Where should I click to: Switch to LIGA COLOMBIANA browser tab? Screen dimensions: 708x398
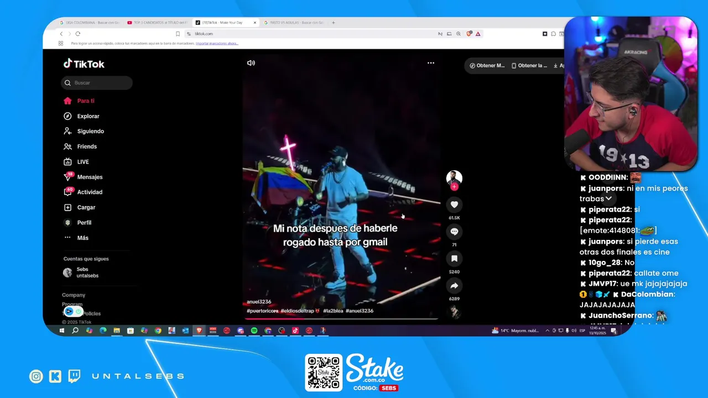pyautogui.click(x=90, y=23)
